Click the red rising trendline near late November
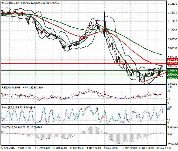 154,77
